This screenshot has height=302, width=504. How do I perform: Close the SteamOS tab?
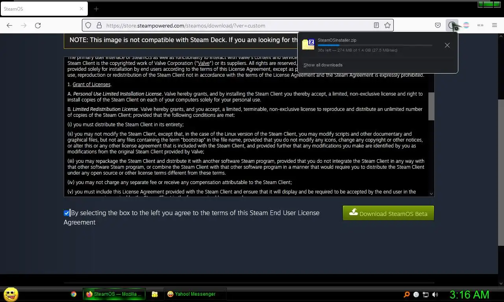pos(82,9)
